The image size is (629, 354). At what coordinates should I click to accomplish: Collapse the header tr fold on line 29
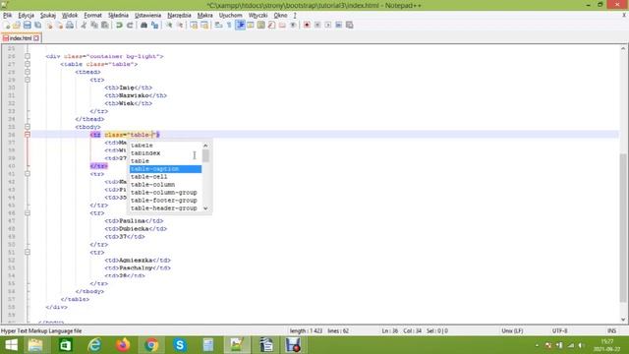coord(28,80)
